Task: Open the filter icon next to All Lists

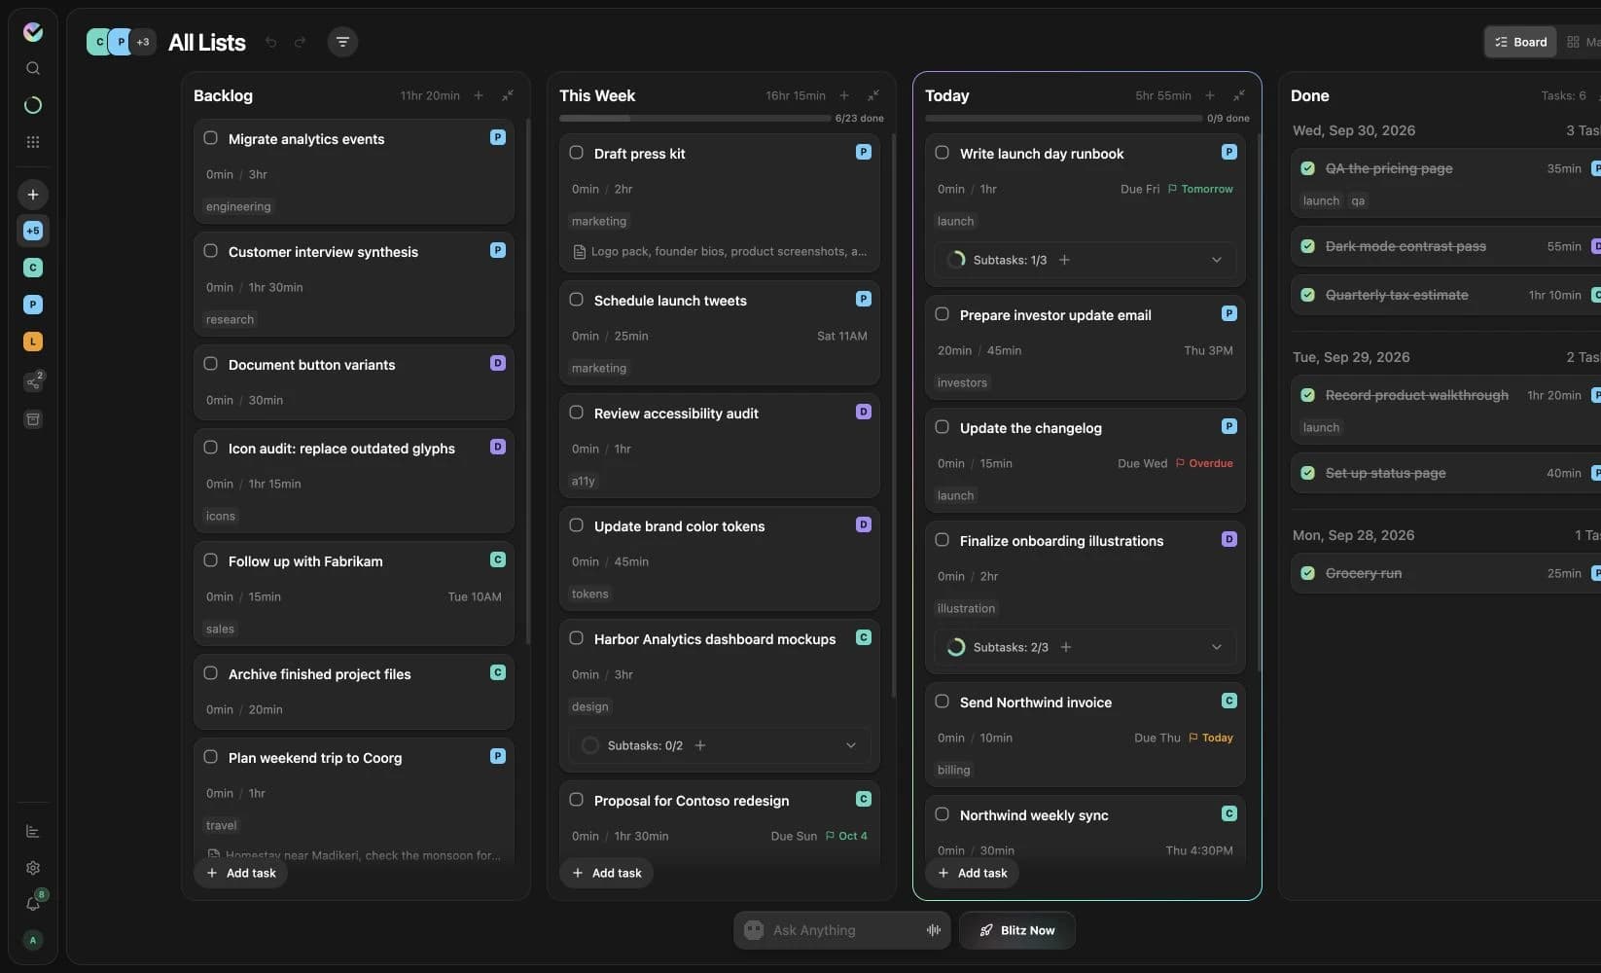Action: click(342, 42)
